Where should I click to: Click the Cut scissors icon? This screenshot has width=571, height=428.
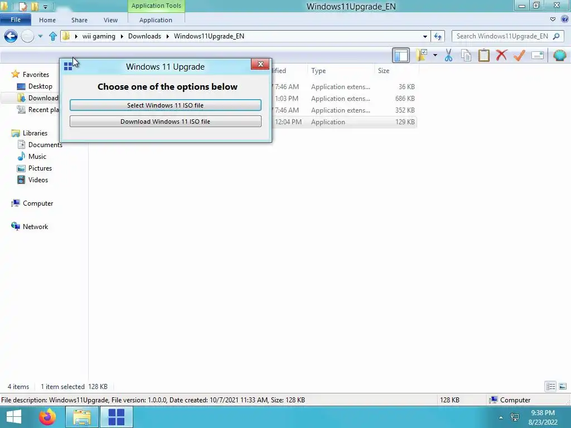tap(449, 55)
